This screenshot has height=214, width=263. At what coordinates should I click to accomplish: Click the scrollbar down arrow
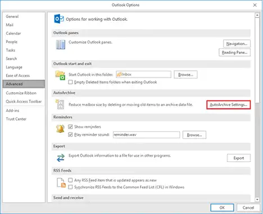coord(257,199)
